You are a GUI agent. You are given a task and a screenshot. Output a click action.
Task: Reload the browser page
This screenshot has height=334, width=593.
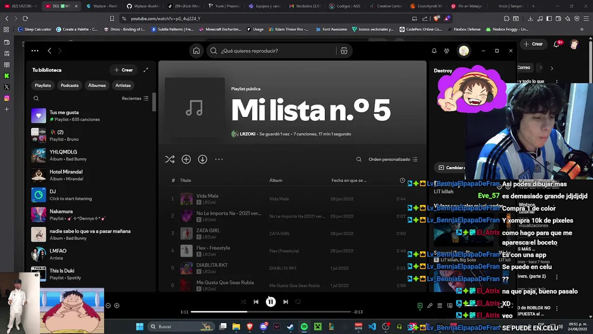coord(25,19)
